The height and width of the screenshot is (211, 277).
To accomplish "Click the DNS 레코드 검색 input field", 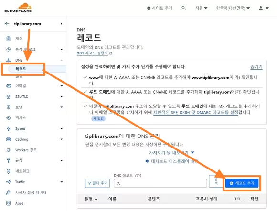I will pyautogui.click(x=160, y=183).
